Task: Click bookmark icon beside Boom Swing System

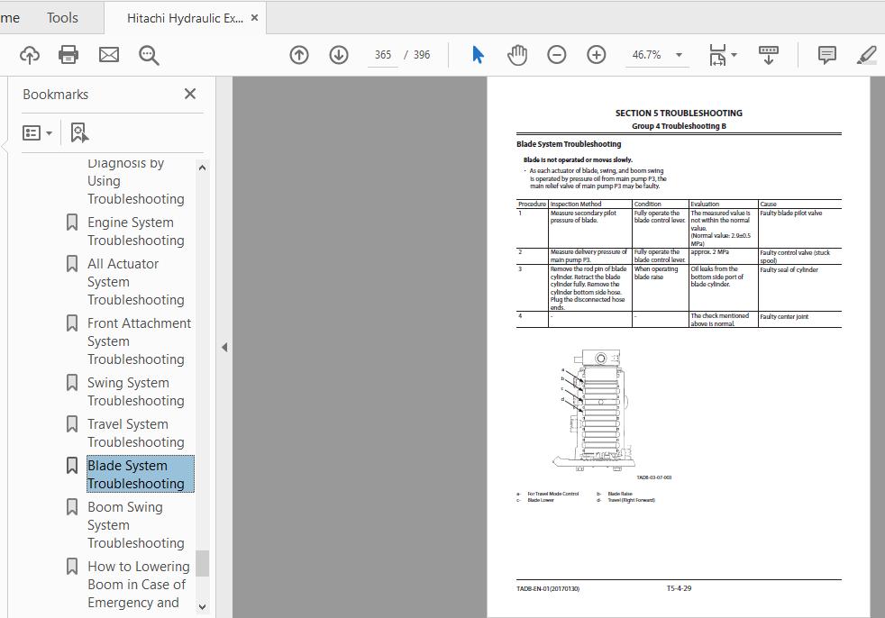Action: tap(72, 507)
